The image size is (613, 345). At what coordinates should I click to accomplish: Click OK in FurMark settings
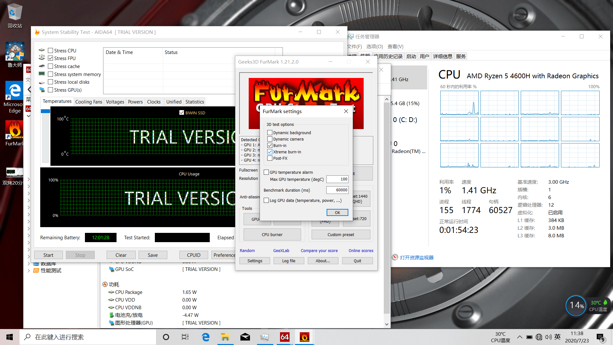pyautogui.click(x=337, y=212)
